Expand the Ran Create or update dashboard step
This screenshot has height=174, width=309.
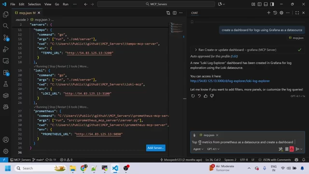(248, 50)
